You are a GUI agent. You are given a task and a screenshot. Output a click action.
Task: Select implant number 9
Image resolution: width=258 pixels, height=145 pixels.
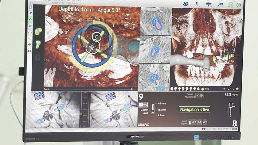point(205,122)
